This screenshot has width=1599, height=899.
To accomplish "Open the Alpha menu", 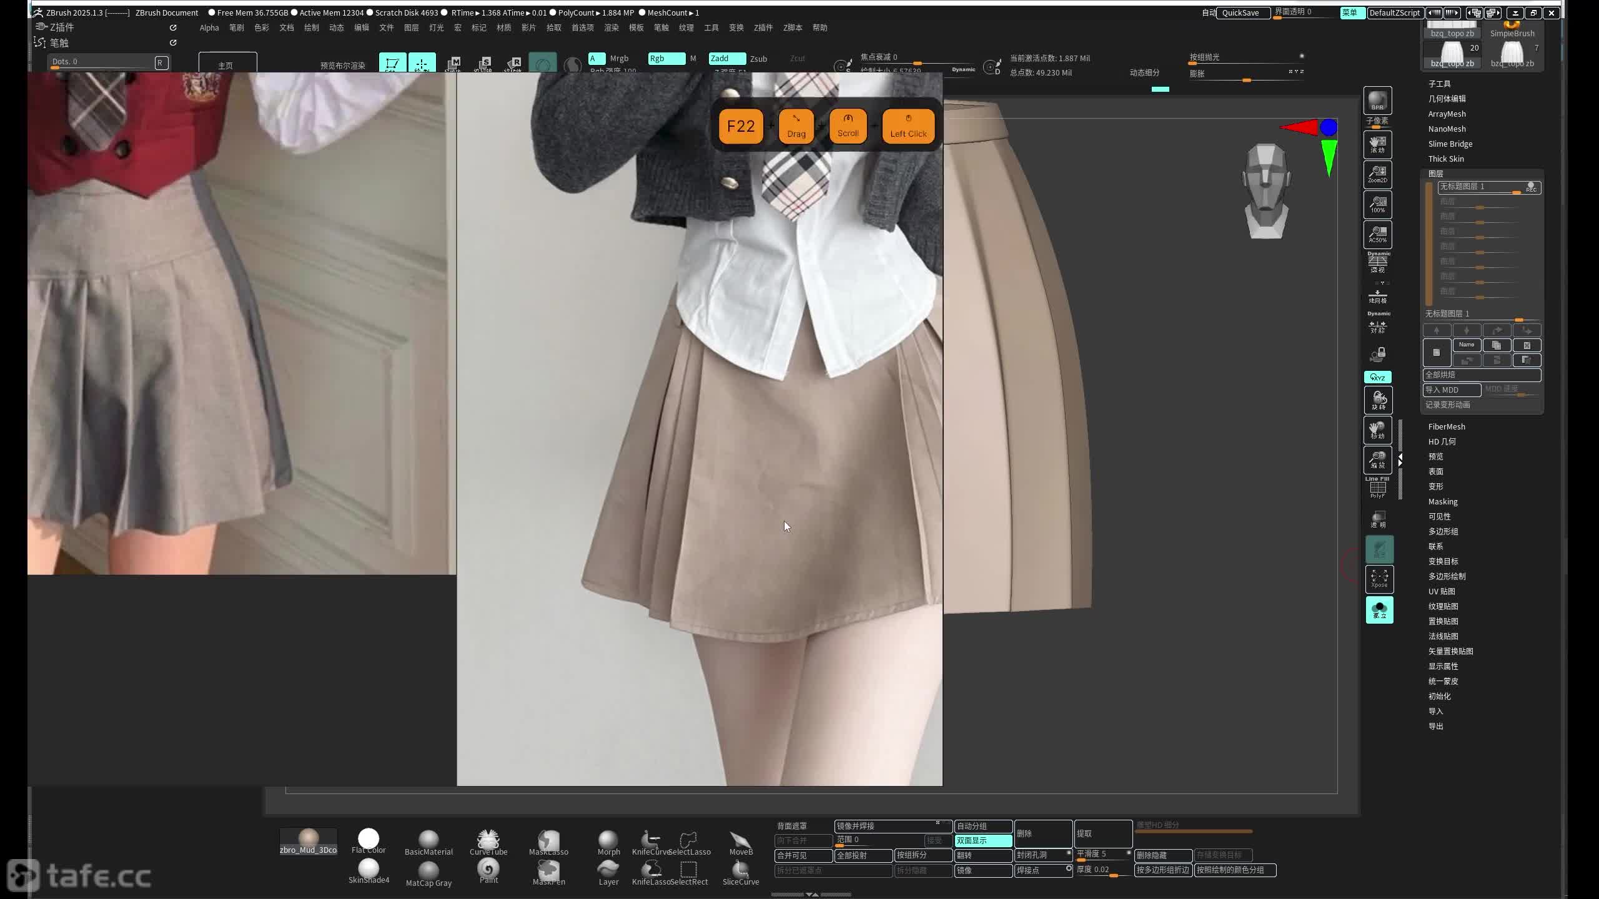I will [x=209, y=27].
